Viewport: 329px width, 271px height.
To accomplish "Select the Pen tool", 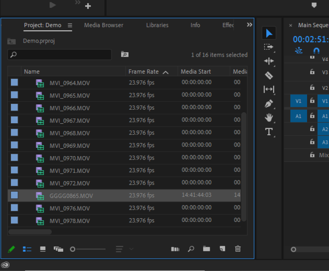I will click(269, 104).
